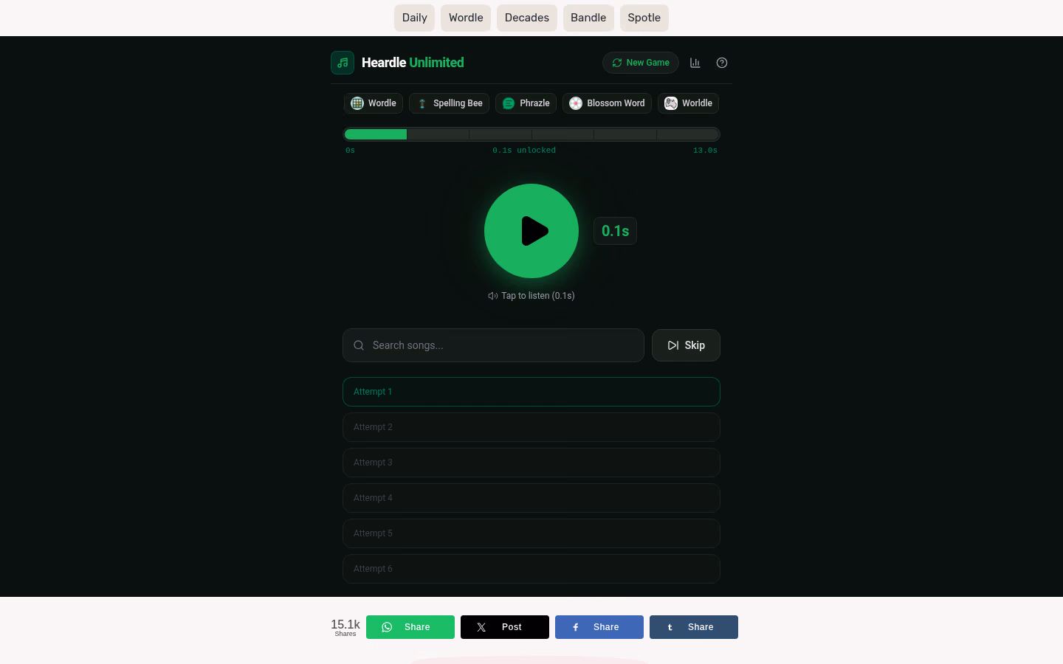This screenshot has width=1063, height=664.
Task: Click the 0.1s duration badge
Action: tap(616, 231)
